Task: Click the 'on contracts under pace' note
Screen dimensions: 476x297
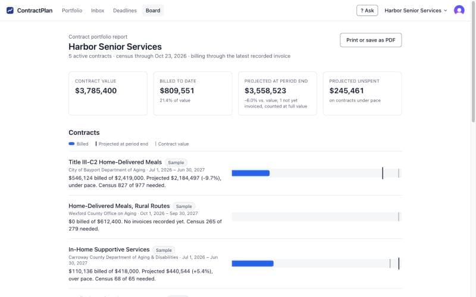Action: (x=355, y=100)
